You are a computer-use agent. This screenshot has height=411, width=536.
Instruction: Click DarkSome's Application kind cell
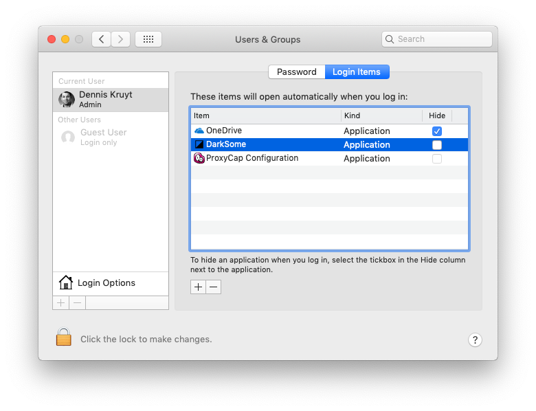tap(367, 144)
